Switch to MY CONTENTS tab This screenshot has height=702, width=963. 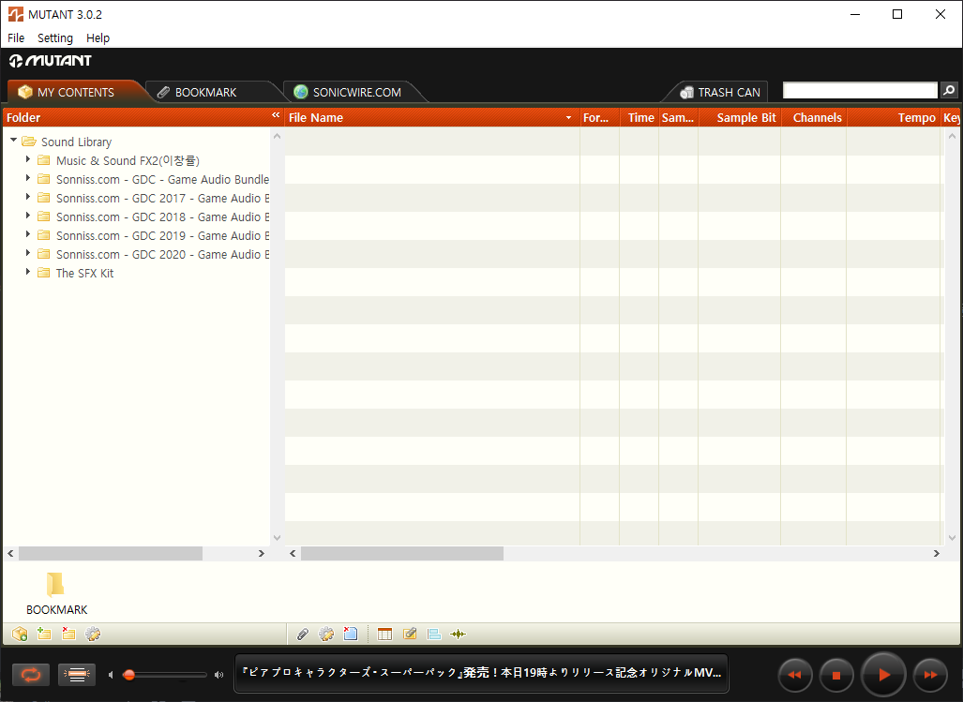pyautogui.click(x=75, y=92)
